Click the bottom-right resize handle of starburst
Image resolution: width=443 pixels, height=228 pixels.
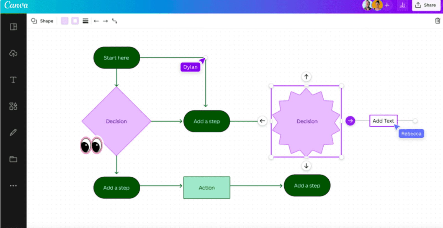click(342, 157)
